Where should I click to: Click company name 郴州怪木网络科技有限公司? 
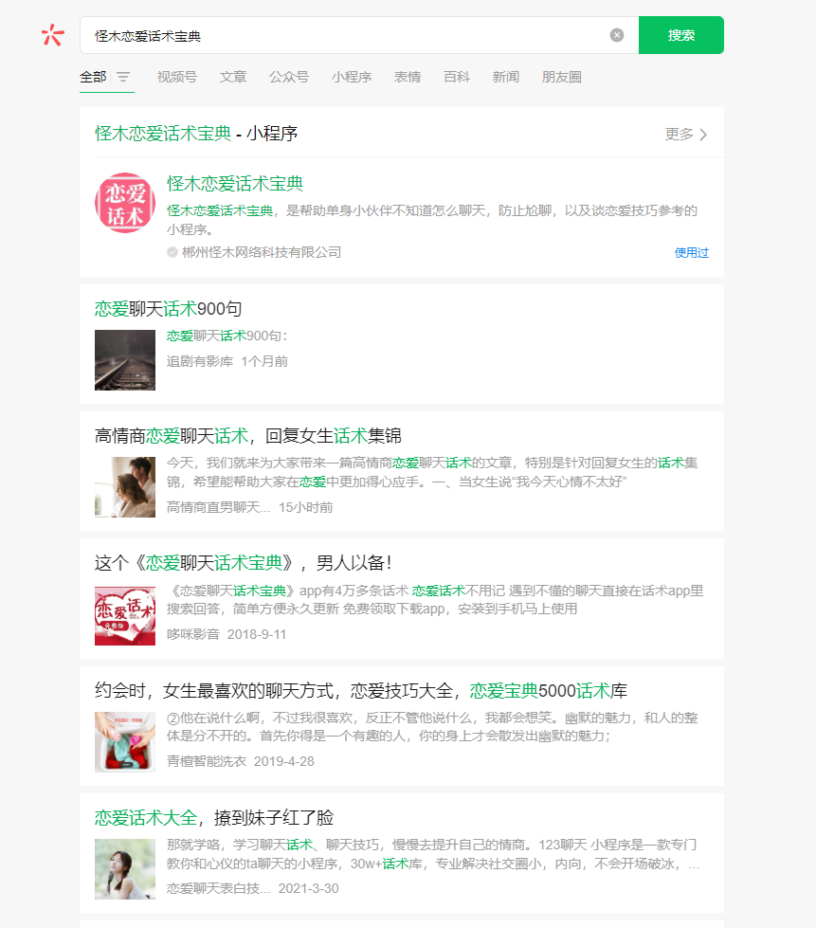click(262, 253)
